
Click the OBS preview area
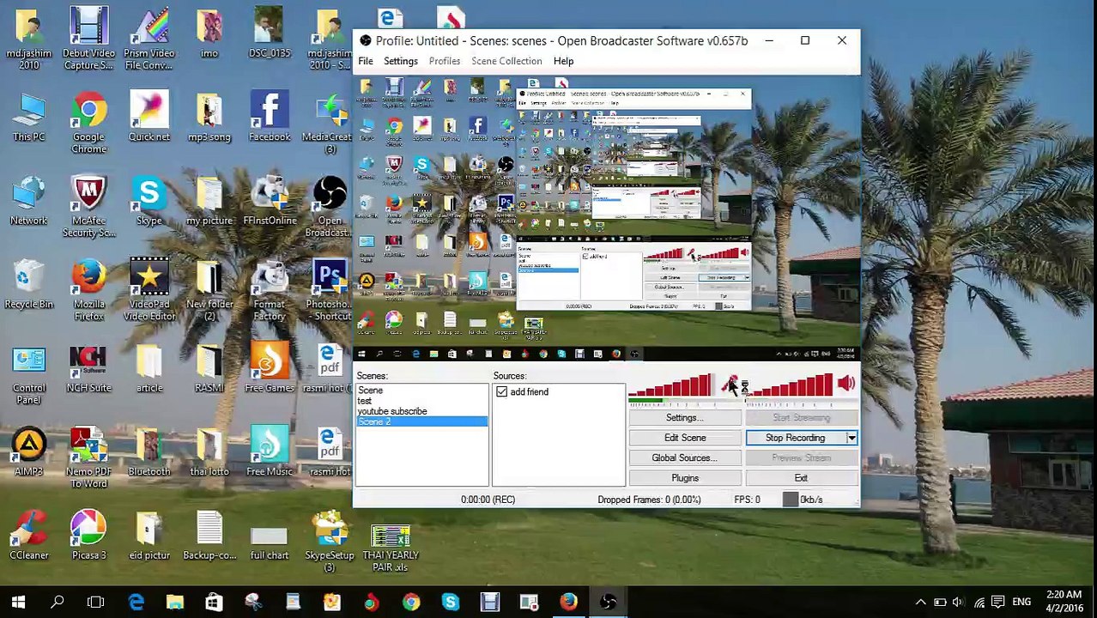pyautogui.click(x=606, y=219)
